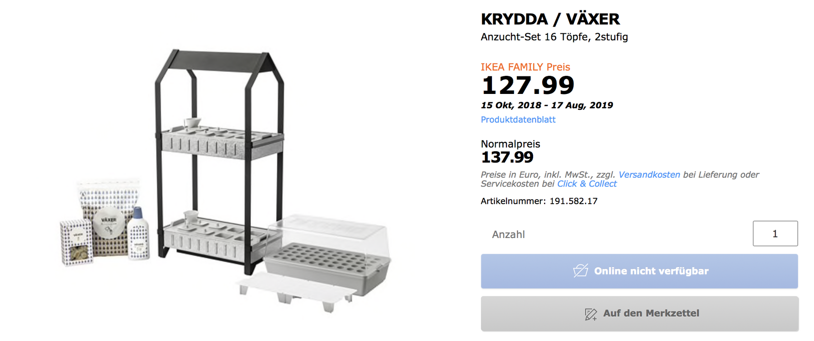
Task: Open the Click & Collect link
Action: click(587, 184)
